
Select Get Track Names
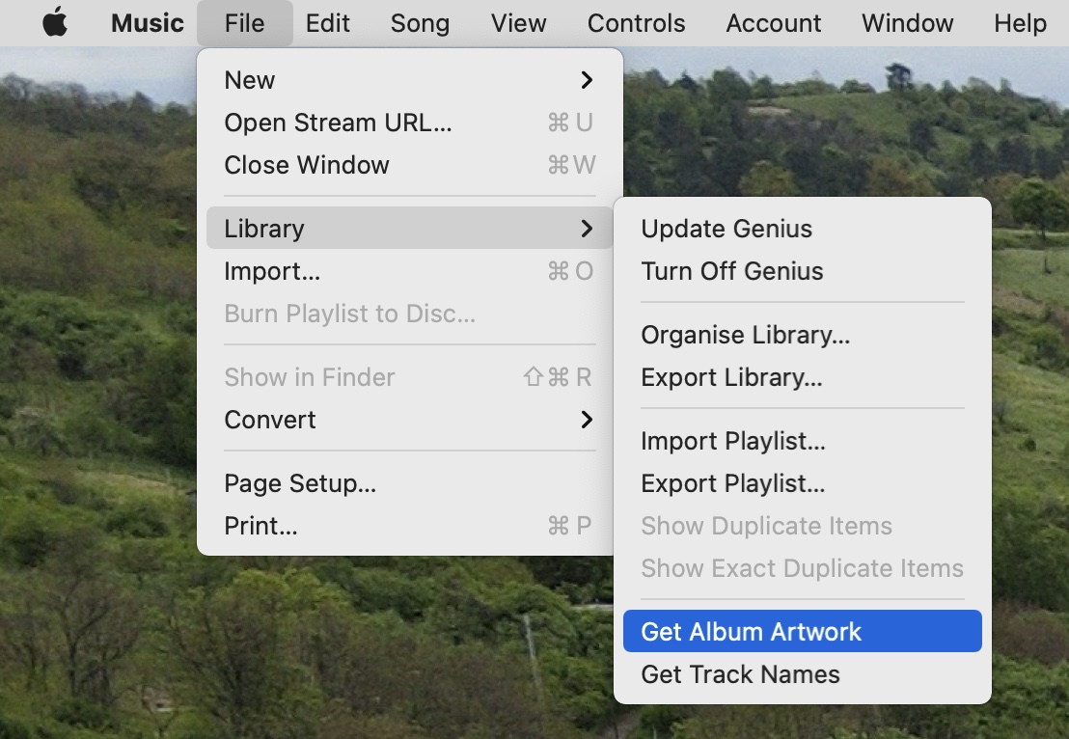(x=803, y=673)
